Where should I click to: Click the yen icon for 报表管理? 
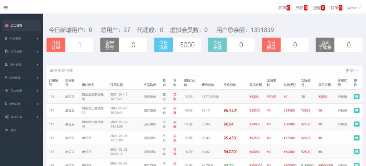click(x=6, y=78)
